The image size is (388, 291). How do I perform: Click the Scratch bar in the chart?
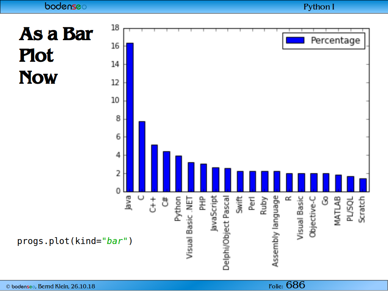tap(363, 185)
